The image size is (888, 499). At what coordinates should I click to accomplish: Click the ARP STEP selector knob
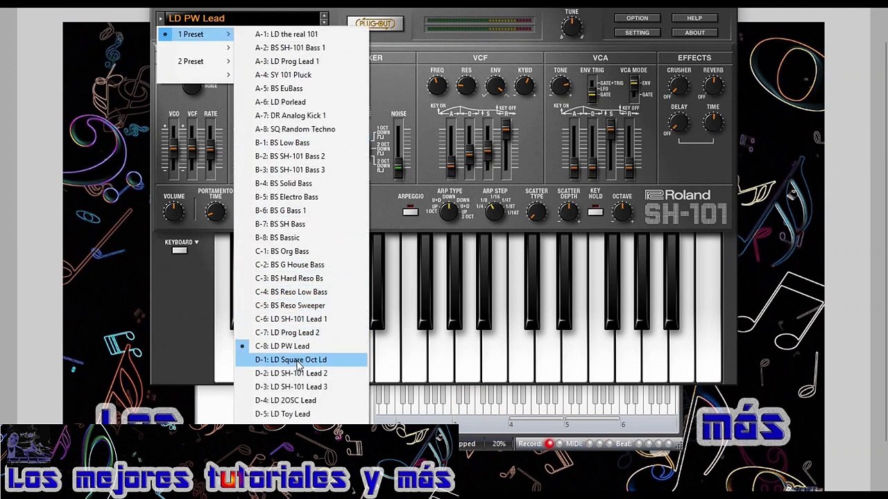pyautogui.click(x=495, y=212)
